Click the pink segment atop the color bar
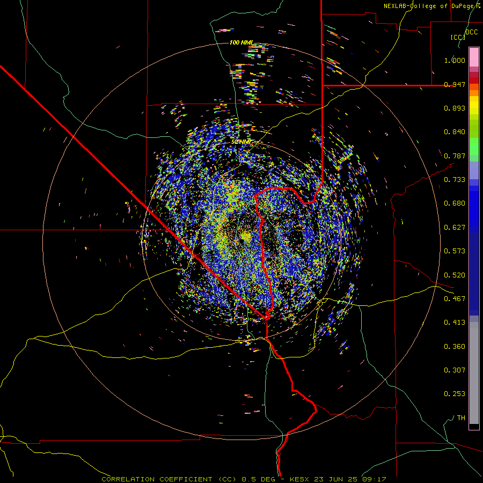The image size is (483, 483). tap(474, 57)
